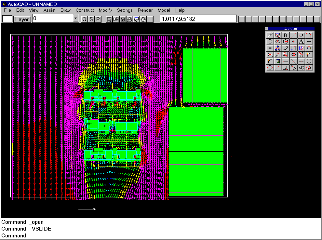Select the Mirror tool in the toolbox
Image resolution: width=322 pixels, height=240 pixels.
tap(270, 55)
